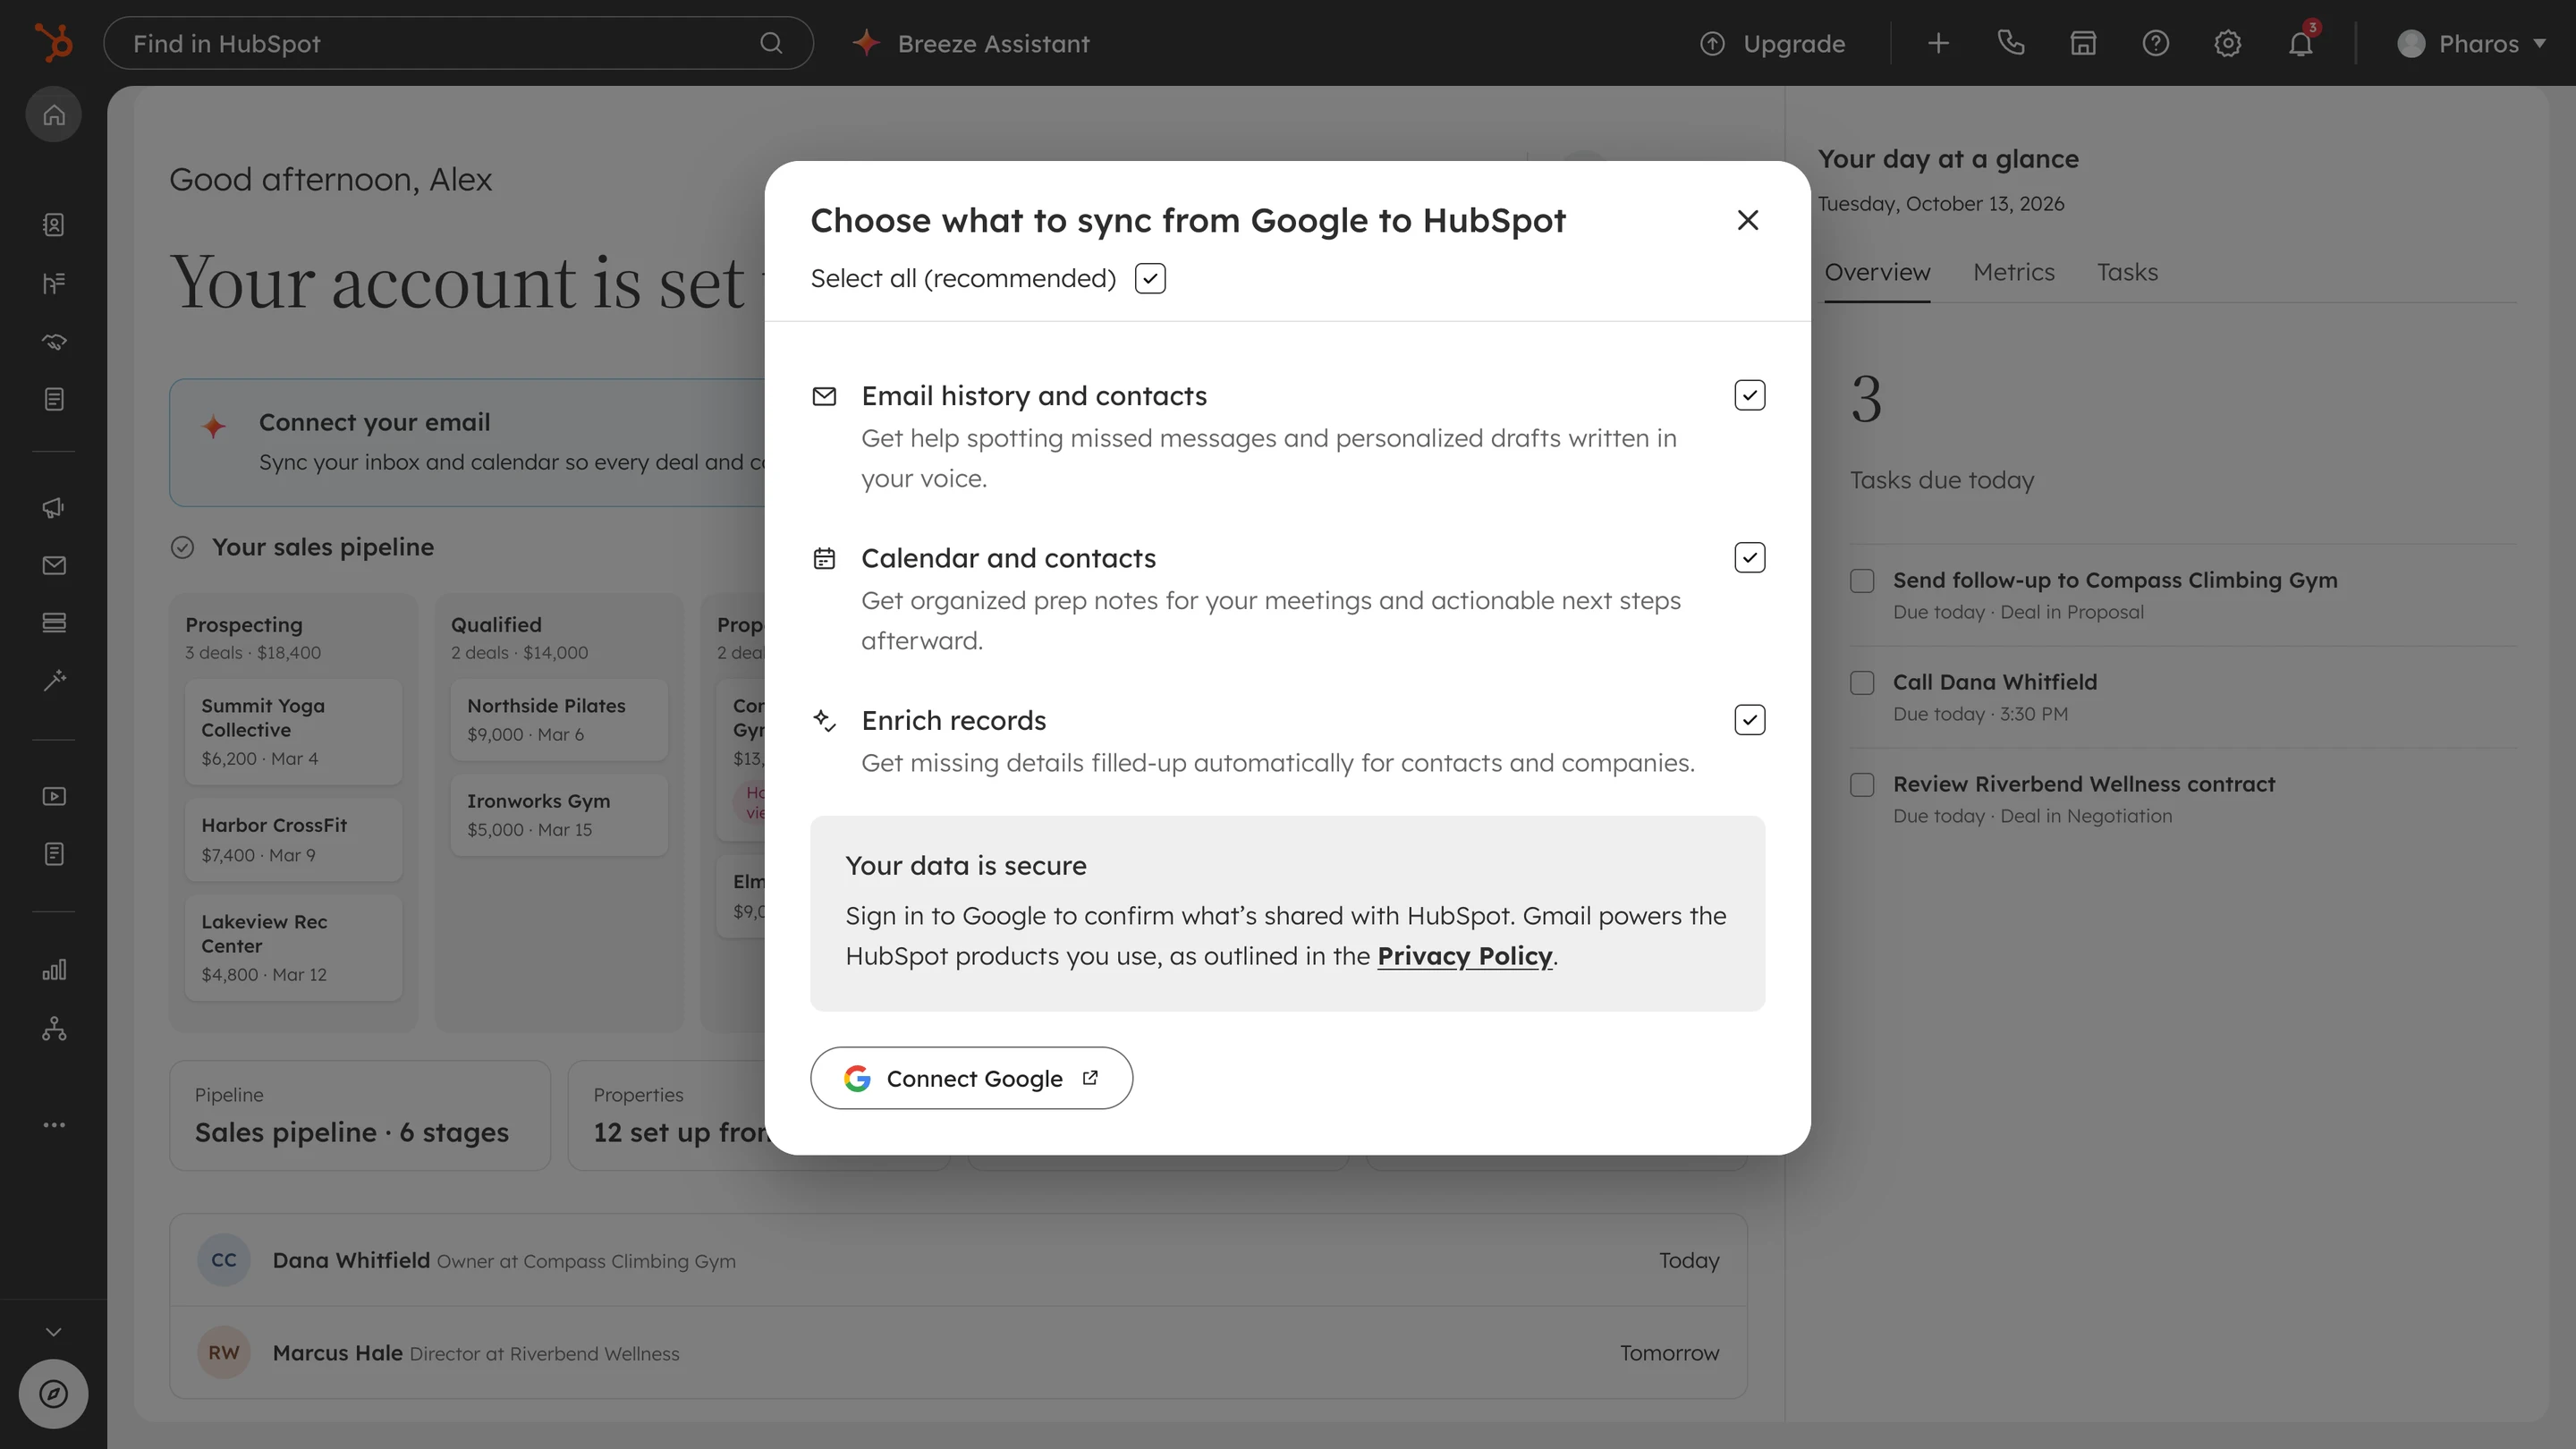The image size is (2576, 1449).
Task: Click the compass guide icon at bottom-left
Action: (x=54, y=1394)
